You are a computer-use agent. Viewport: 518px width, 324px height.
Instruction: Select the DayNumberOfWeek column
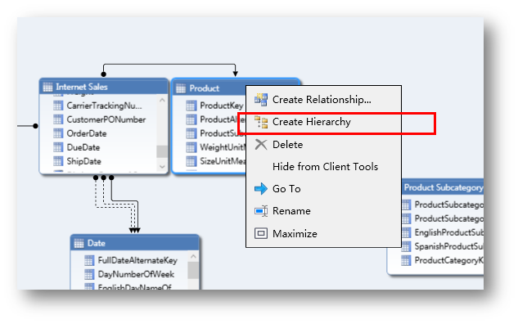pyautogui.click(x=136, y=274)
